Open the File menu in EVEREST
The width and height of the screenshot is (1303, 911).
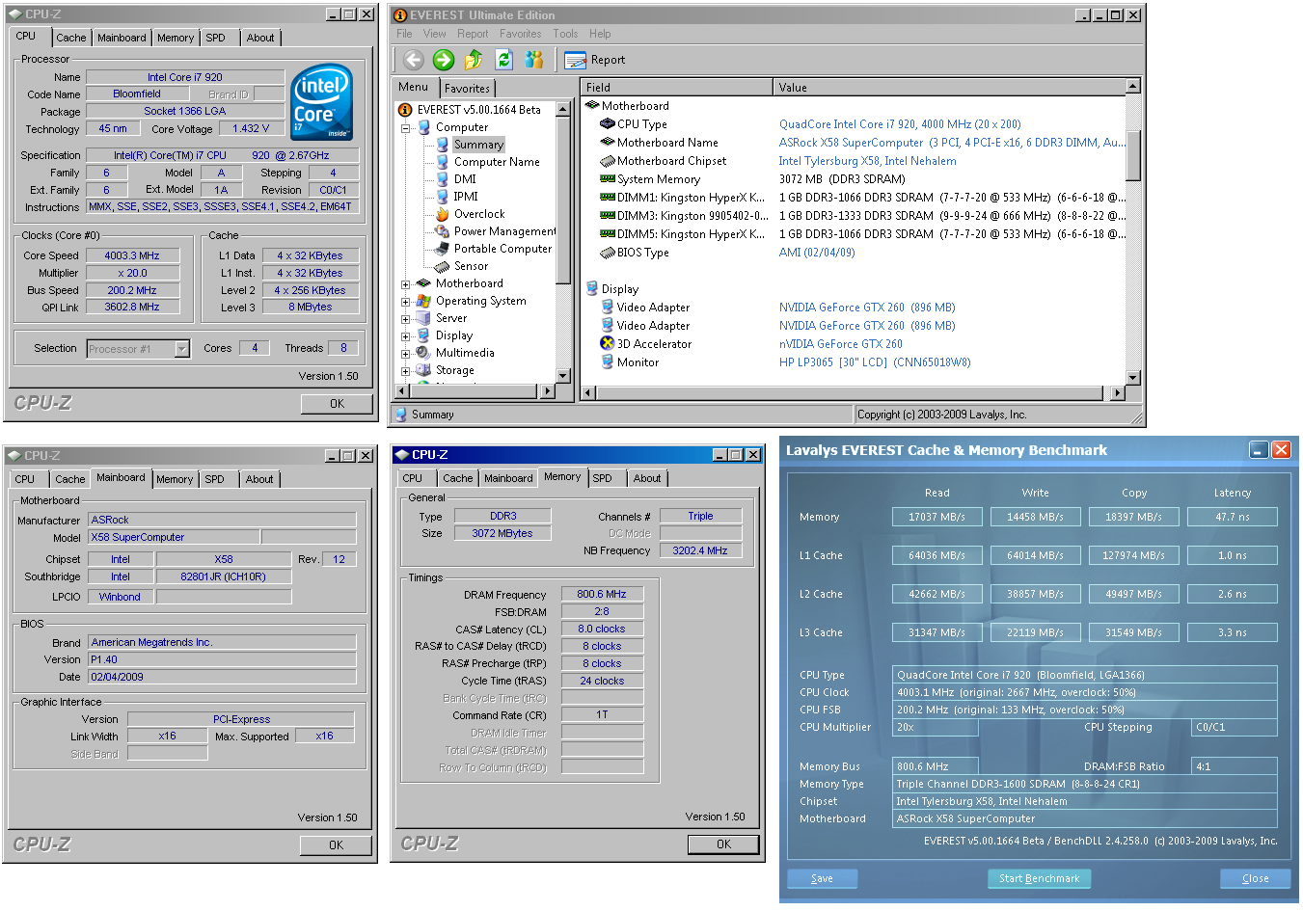(404, 34)
